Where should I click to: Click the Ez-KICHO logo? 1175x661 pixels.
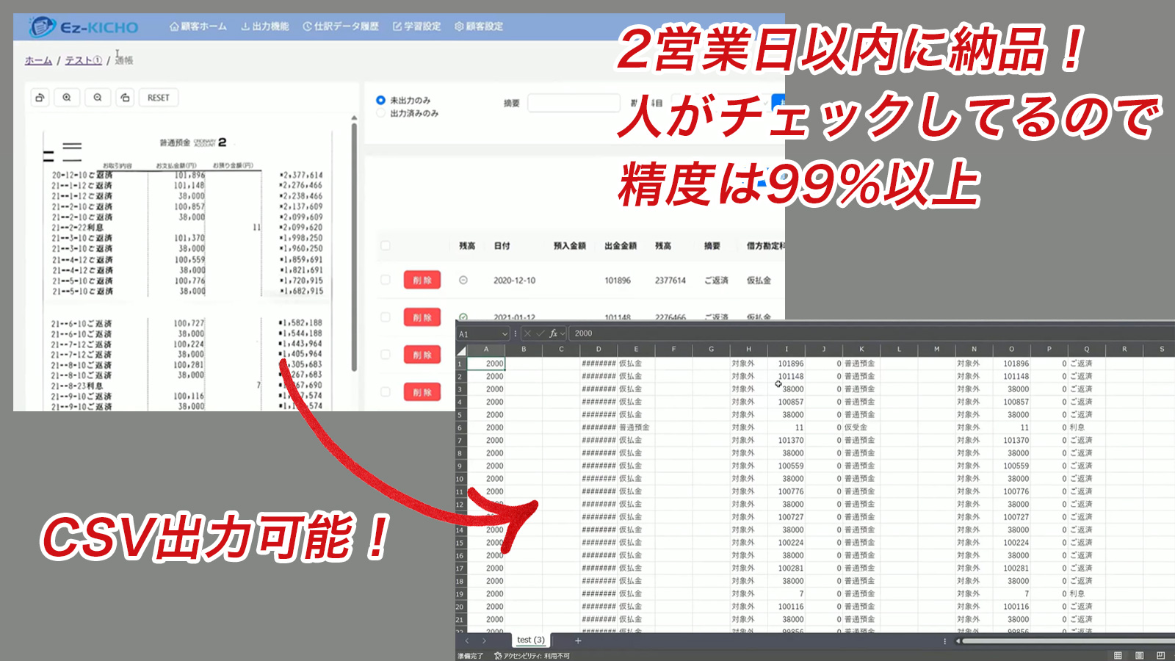84,27
